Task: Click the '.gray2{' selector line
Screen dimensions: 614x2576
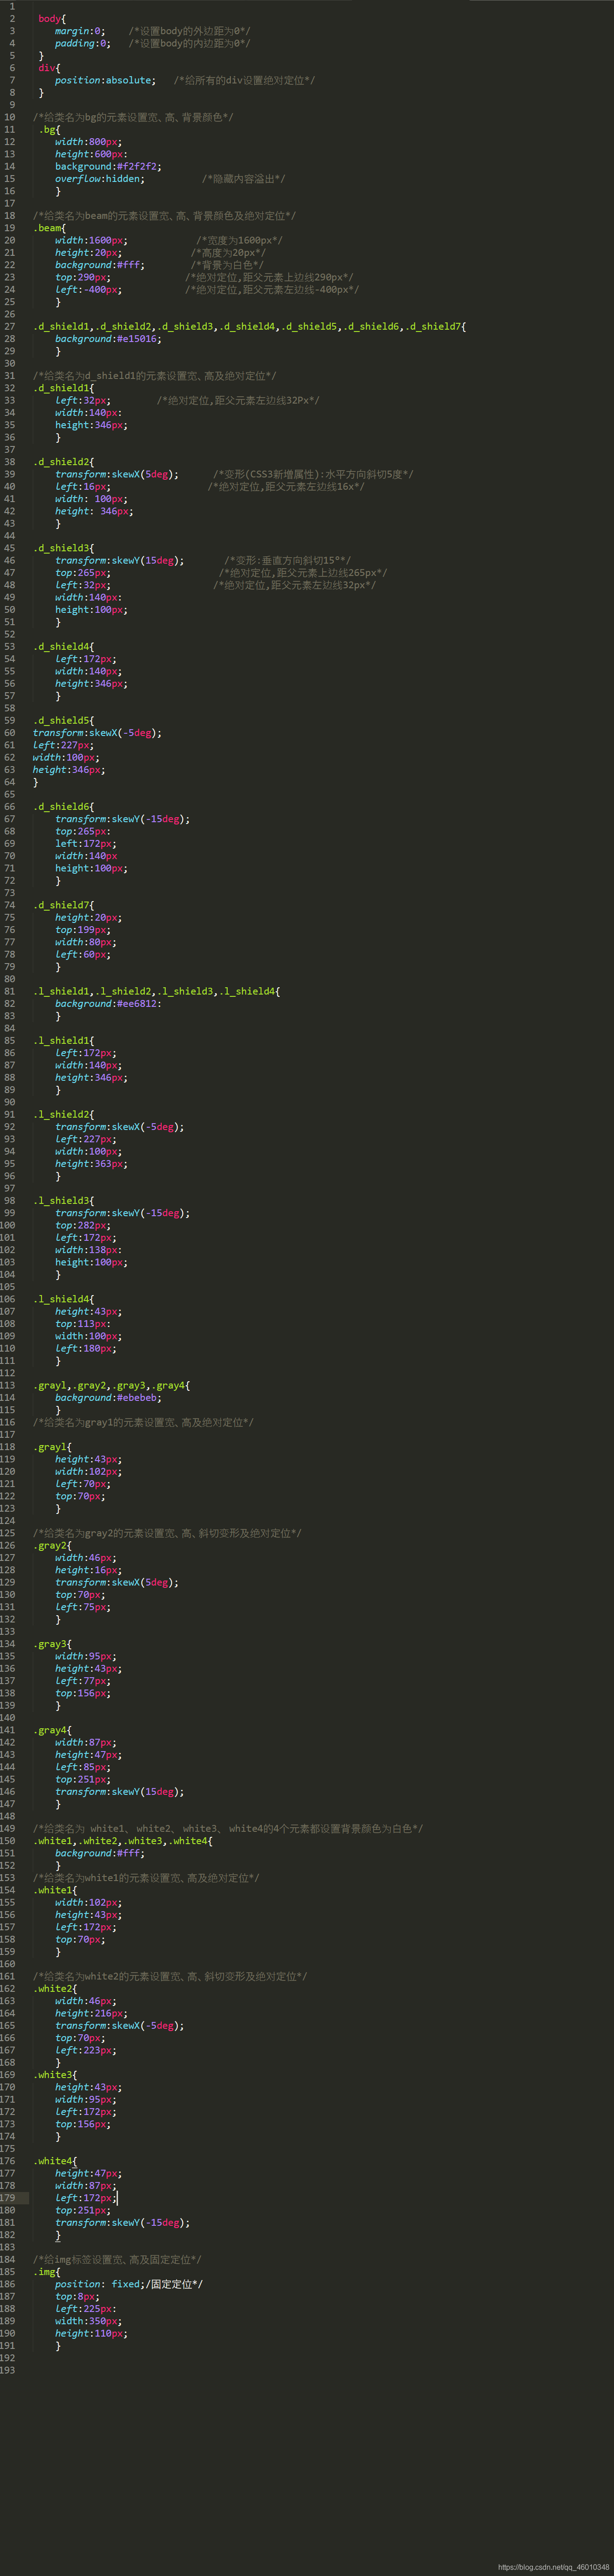Action: [53, 1545]
